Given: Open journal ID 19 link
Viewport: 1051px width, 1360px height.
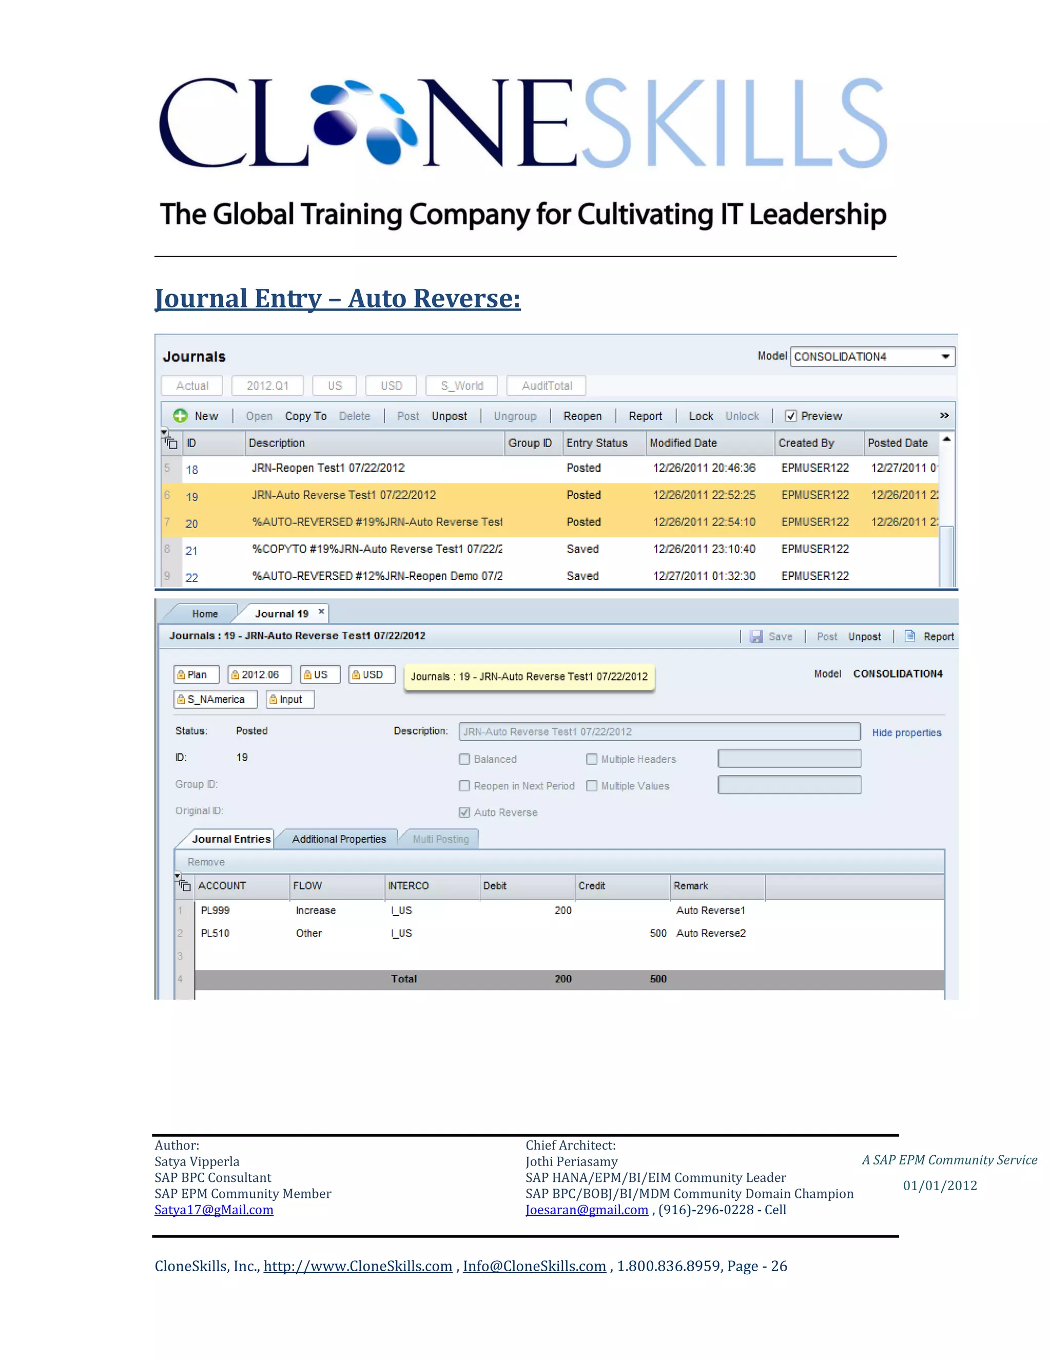Looking at the screenshot, I should tap(192, 496).
